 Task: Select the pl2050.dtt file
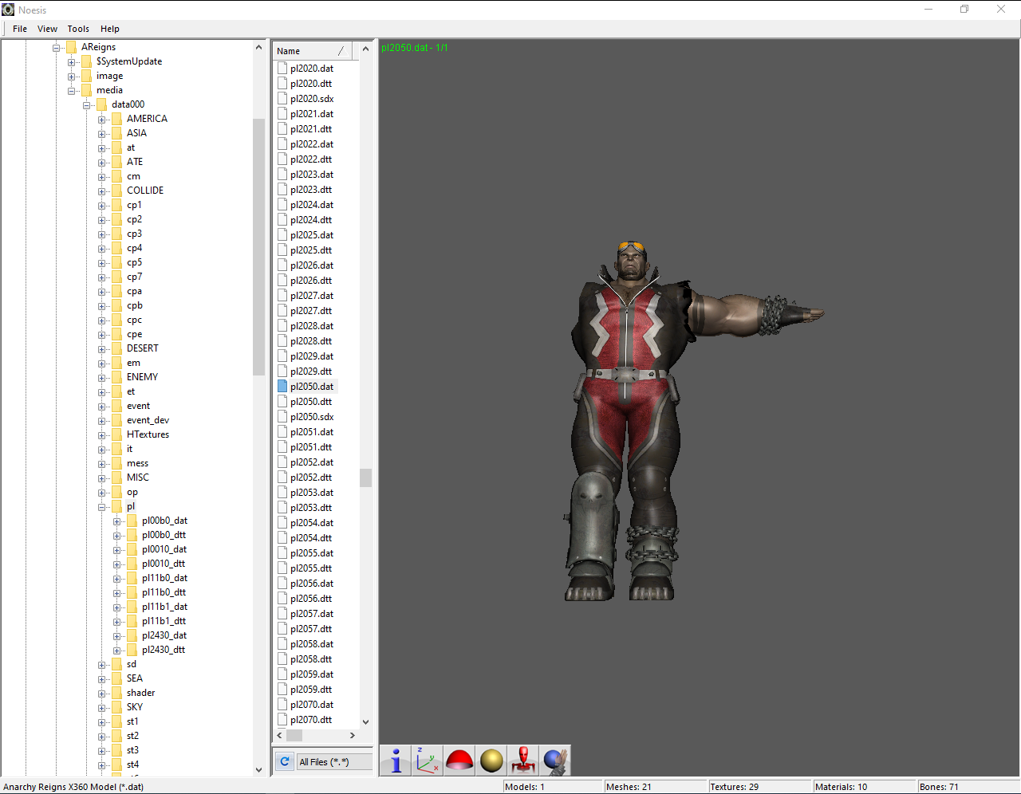point(311,402)
